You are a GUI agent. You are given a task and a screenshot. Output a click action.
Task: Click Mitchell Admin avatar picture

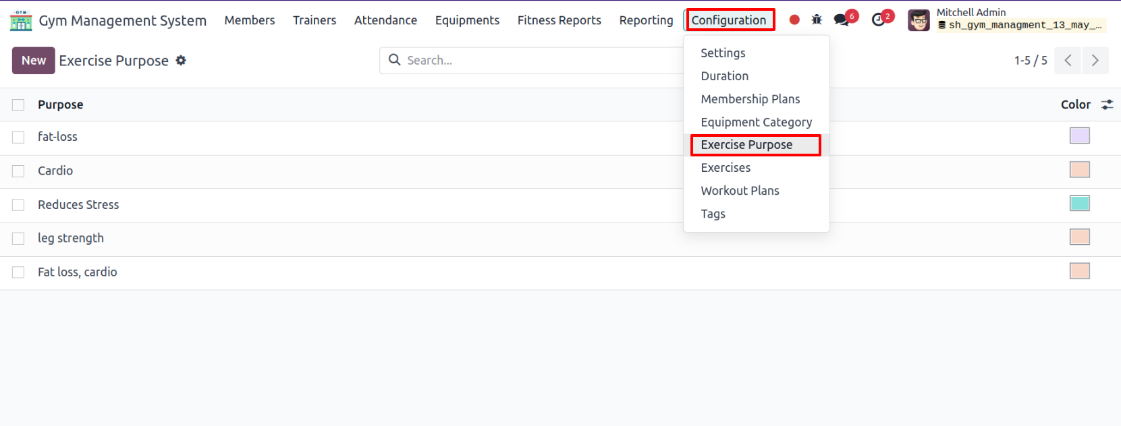click(919, 20)
